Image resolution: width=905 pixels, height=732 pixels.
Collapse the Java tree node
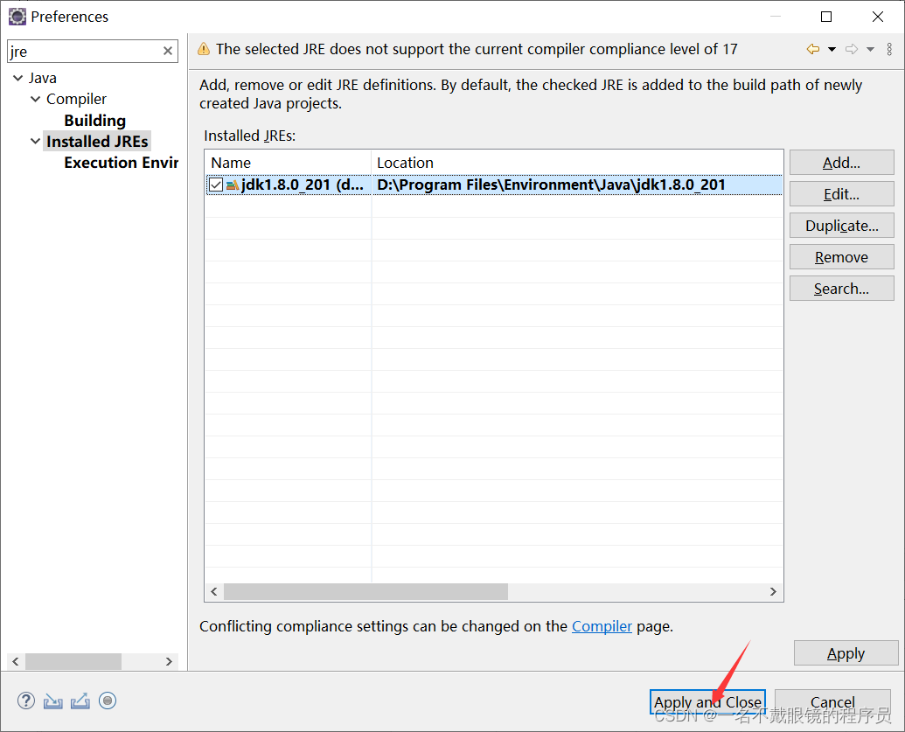(x=17, y=78)
